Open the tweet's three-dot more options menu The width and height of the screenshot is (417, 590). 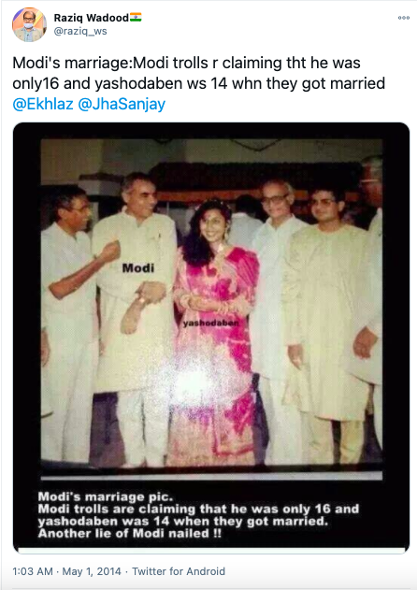(404, 18)
